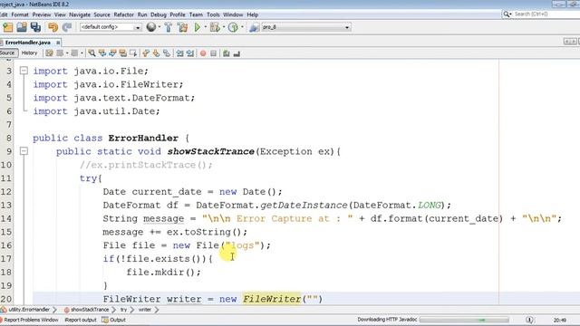Click writer in breadcrumb bar
This screenshot has height=326, width=580.
click(145, 310)
